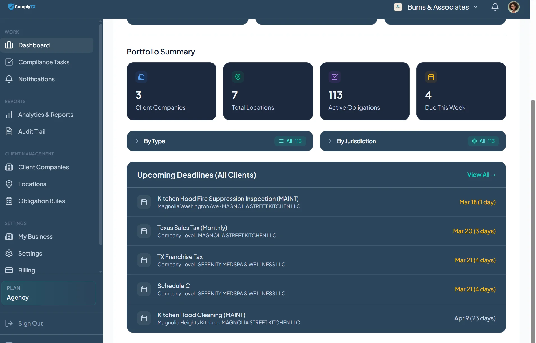
Task: Open Compliance Tasks in the sidebar
Action: [x=44, y=62]
